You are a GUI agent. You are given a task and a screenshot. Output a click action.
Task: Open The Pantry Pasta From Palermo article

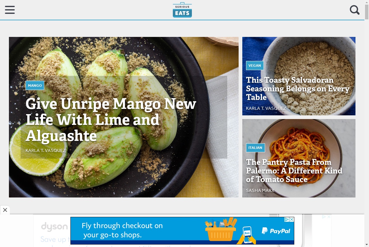(x=294, y=171)
